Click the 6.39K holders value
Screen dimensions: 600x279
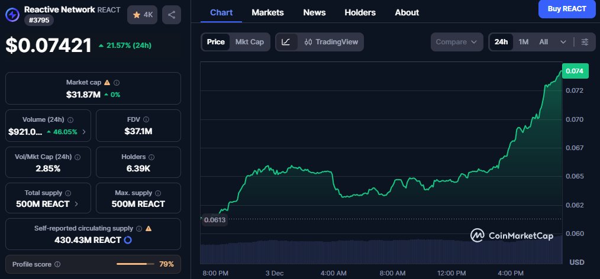138,168
